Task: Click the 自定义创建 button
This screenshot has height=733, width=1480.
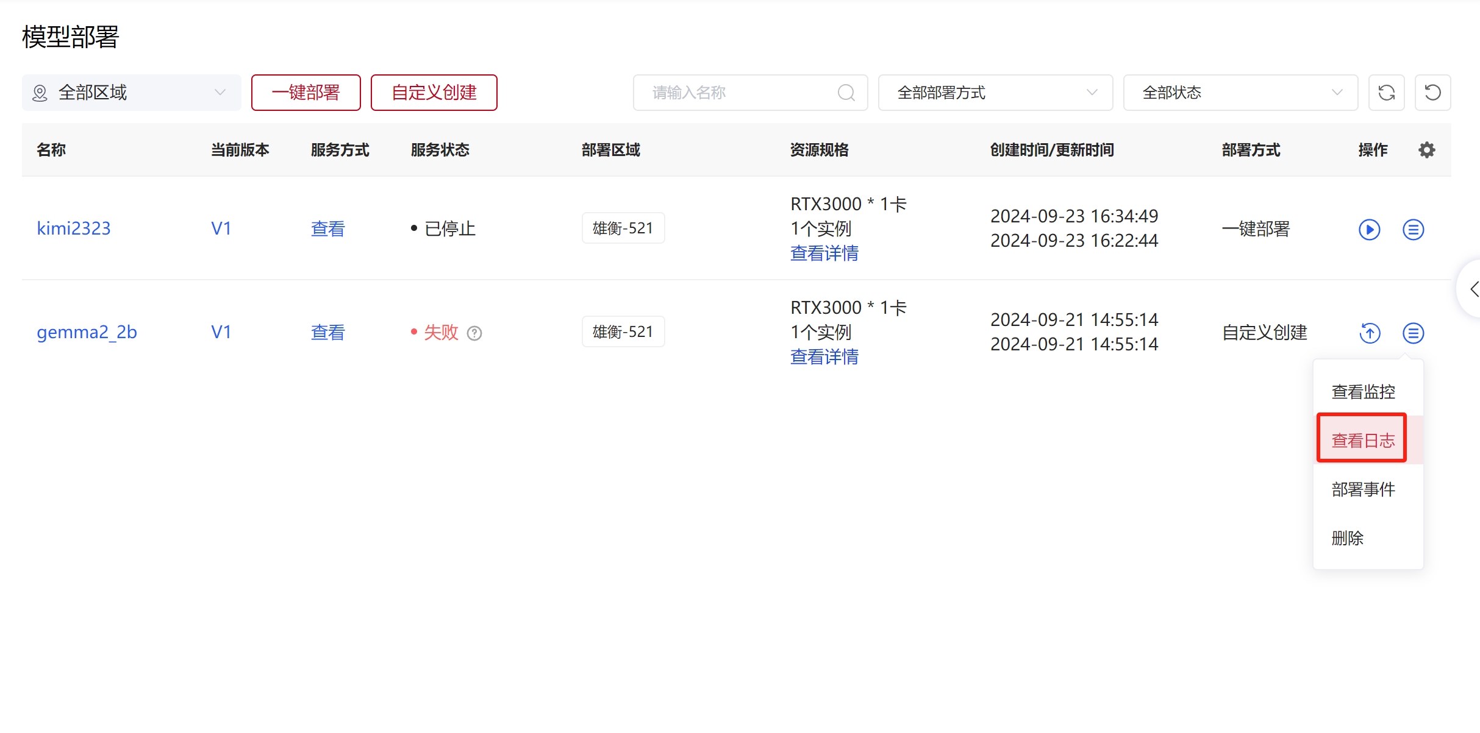Action: 434,93
